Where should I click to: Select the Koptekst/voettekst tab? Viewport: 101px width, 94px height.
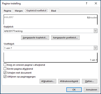pos(36,11)
